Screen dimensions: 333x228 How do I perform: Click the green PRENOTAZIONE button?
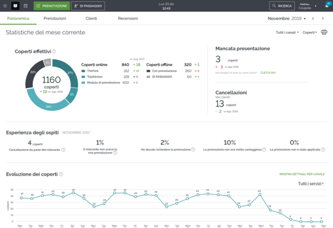[52, 6]
